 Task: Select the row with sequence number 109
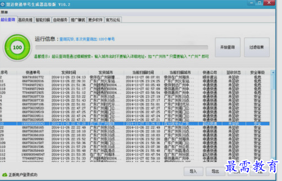click(x=135, y=143)
